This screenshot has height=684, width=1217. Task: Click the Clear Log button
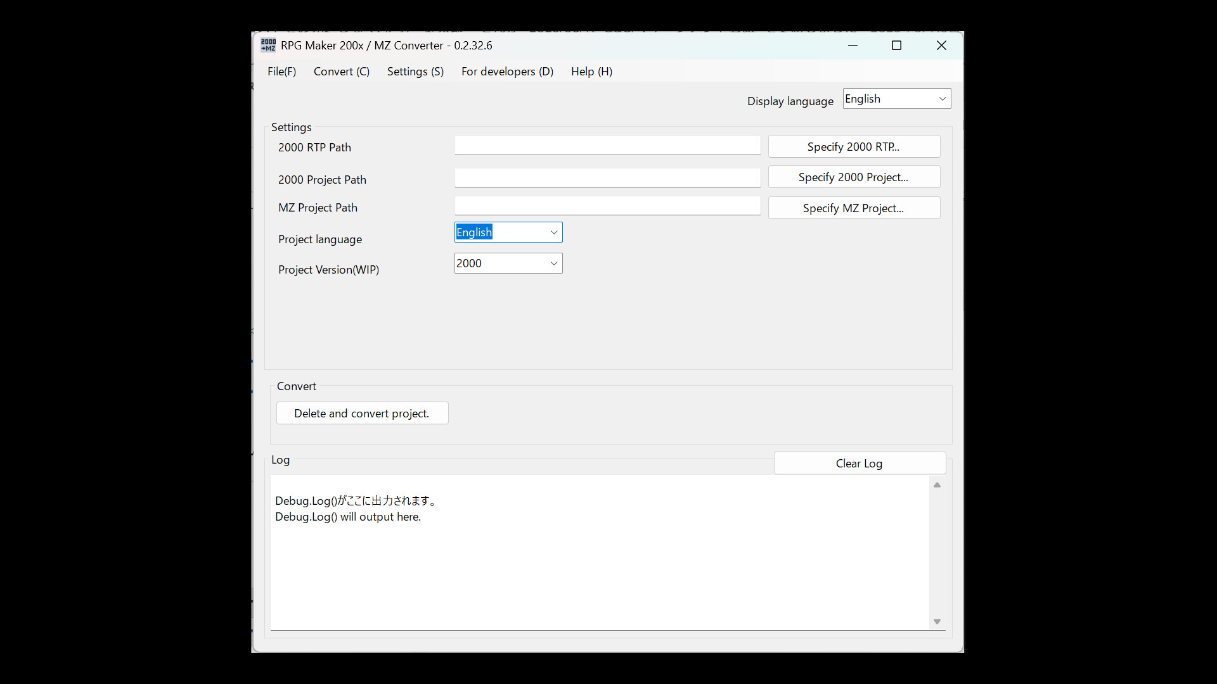click(860, 464)
